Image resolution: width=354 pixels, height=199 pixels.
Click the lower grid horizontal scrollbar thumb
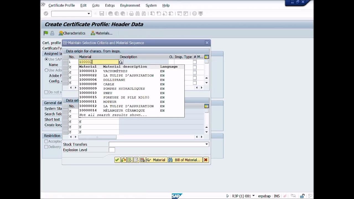tap(97, 137)
